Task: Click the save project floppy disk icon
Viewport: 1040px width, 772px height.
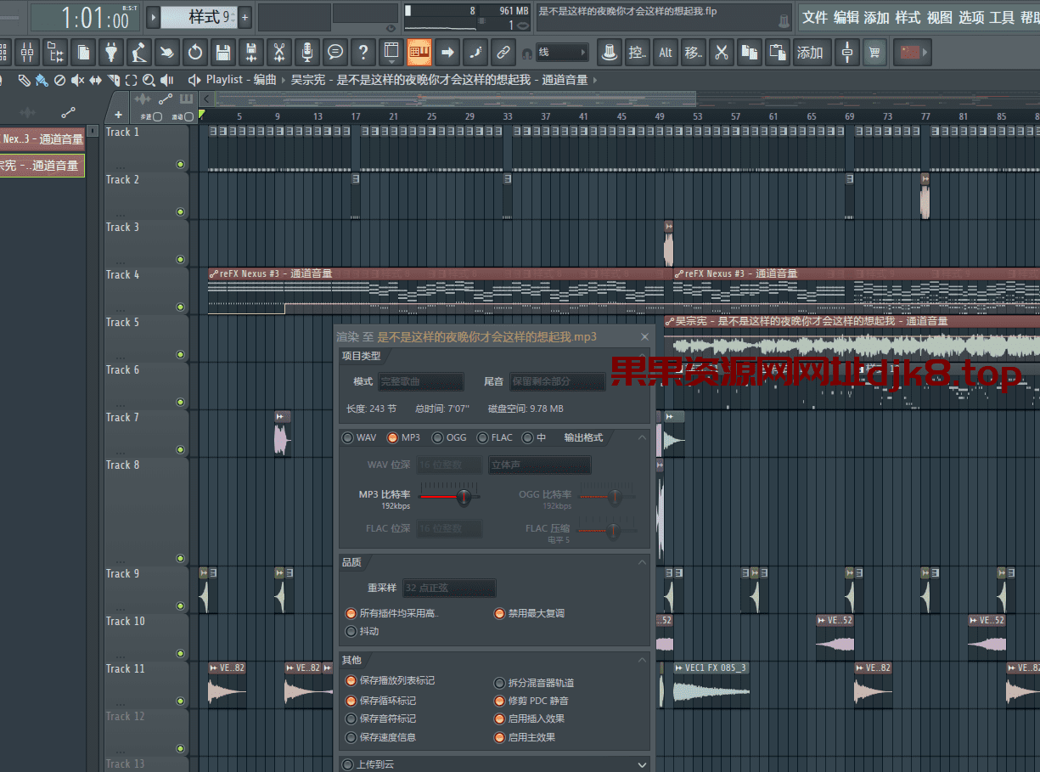Action: coord(222,53)
